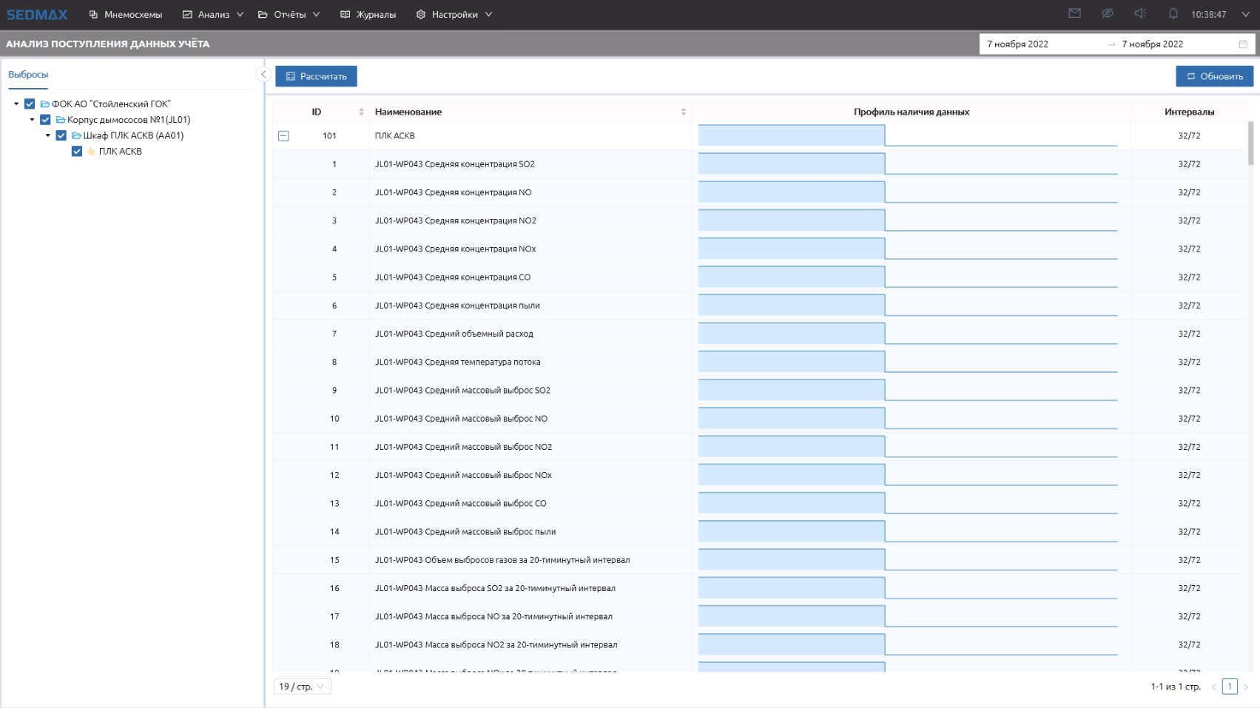Collapse the left sidebar with arrow button
This screenshot has width=1260, height=708.
point(263,74)
